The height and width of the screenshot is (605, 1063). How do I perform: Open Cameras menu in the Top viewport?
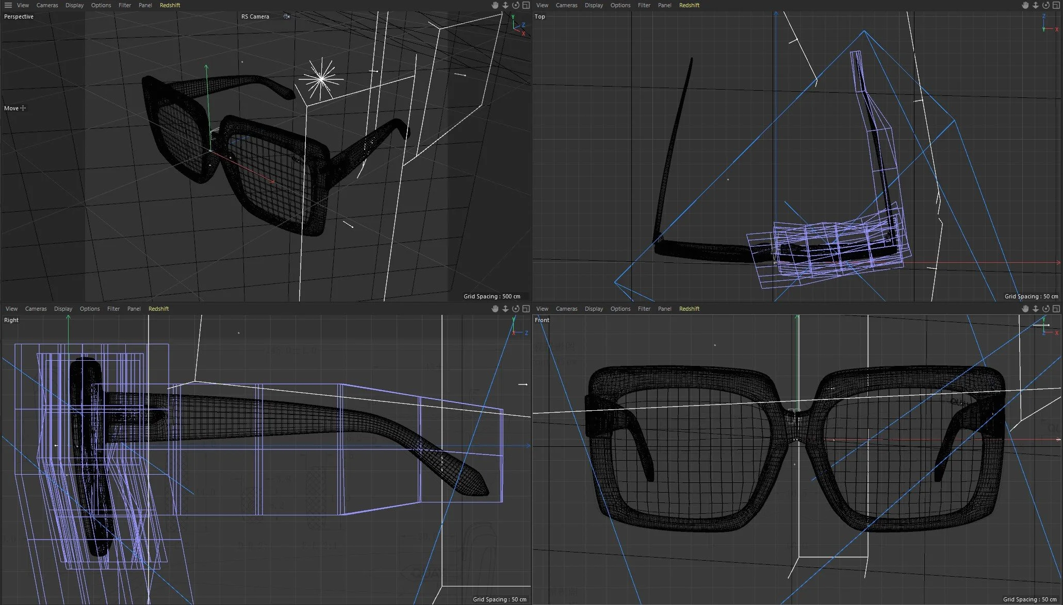click(x=566, y=5)
